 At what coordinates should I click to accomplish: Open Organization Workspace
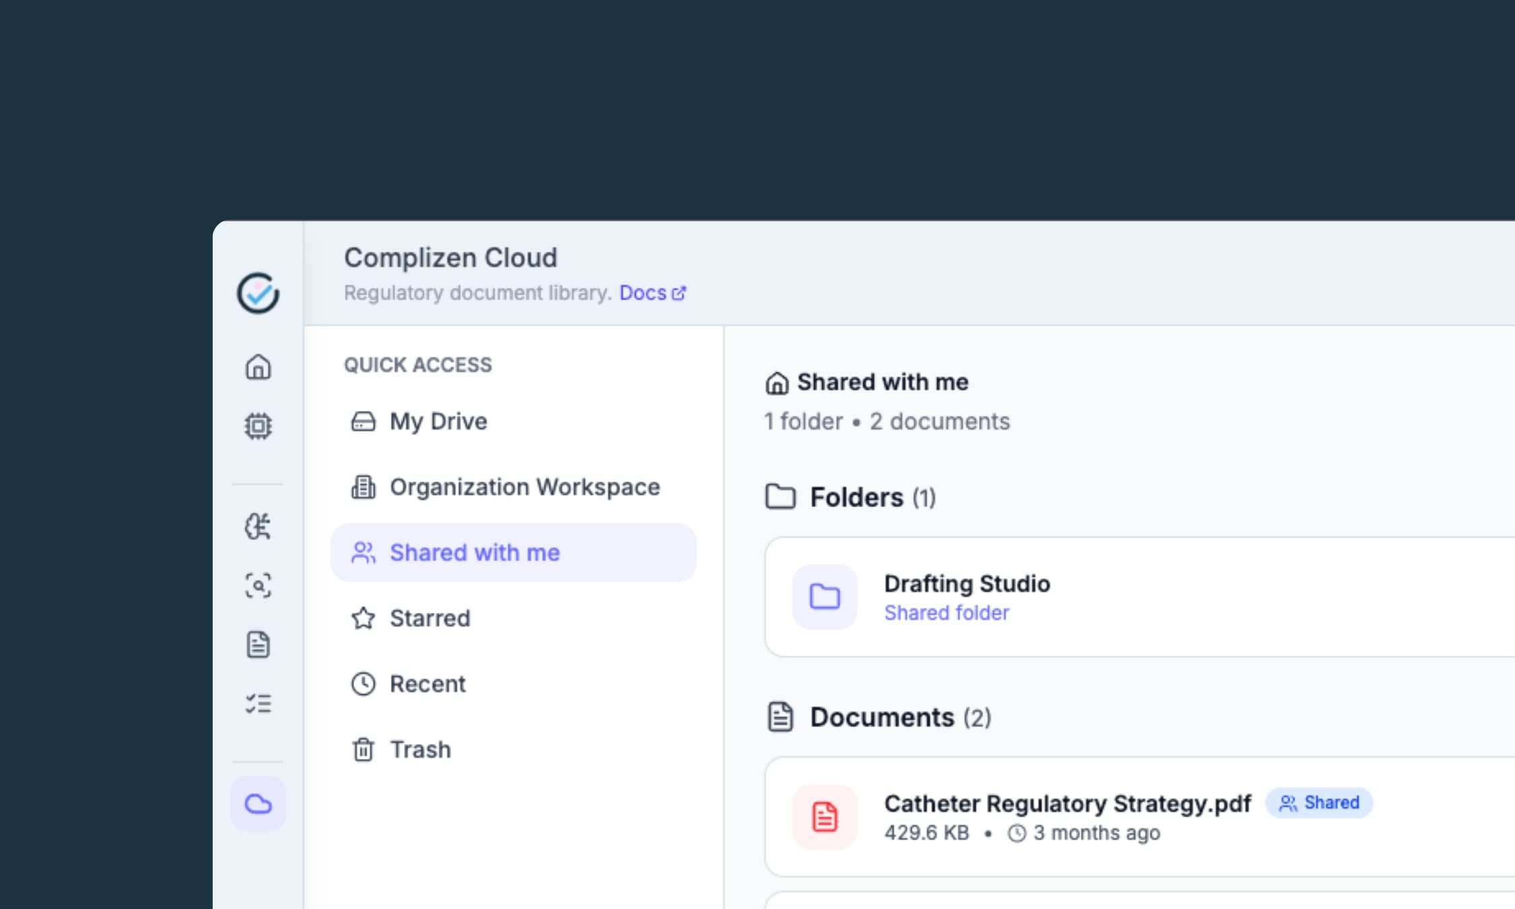[514, 487]
